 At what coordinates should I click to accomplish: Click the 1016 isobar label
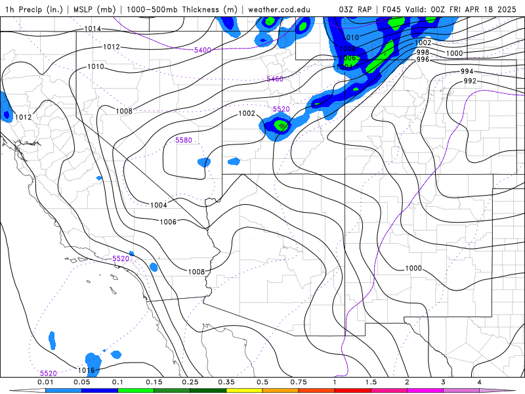pyautogui.click(x=87, y=370)
